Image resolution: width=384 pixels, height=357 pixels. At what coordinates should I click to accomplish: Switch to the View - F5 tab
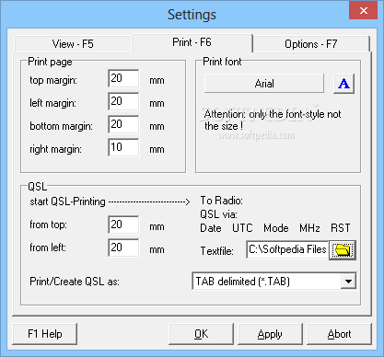tap(73, 44)
